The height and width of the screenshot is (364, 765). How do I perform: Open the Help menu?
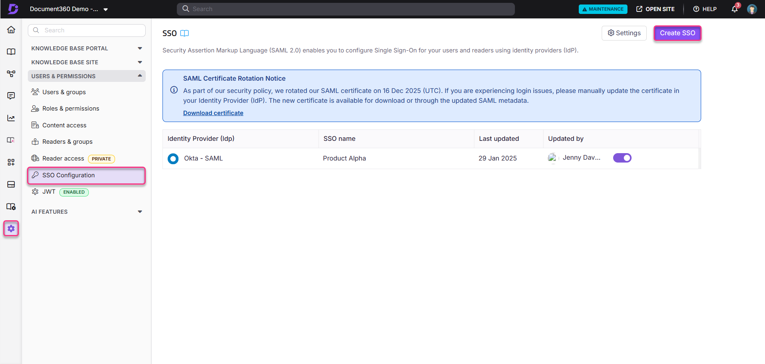(705, 9)
